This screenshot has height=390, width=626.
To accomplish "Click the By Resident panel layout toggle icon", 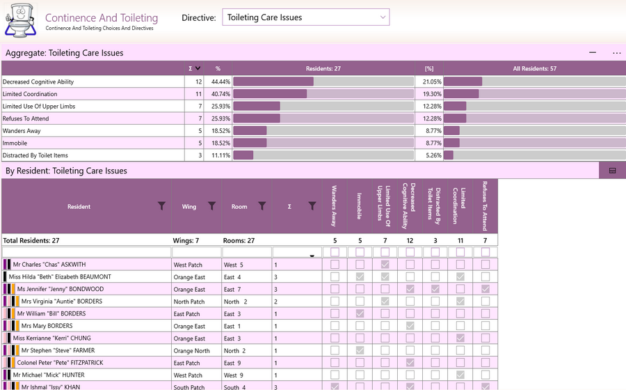I will tap(612, 171).
